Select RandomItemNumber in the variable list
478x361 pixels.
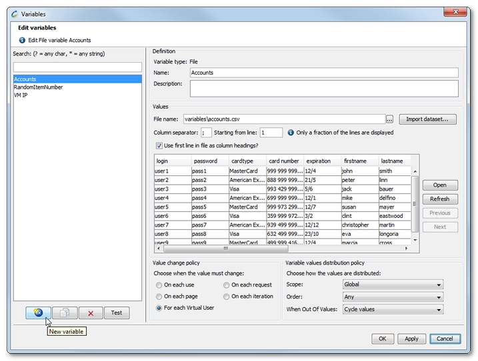[39, 87]
